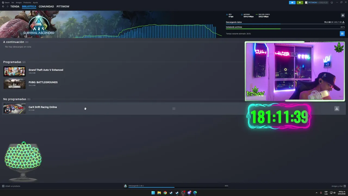Viewport: 348px width, 196px height.
Task: Go back with the left arrow
Action: click(x=3, y=7)
